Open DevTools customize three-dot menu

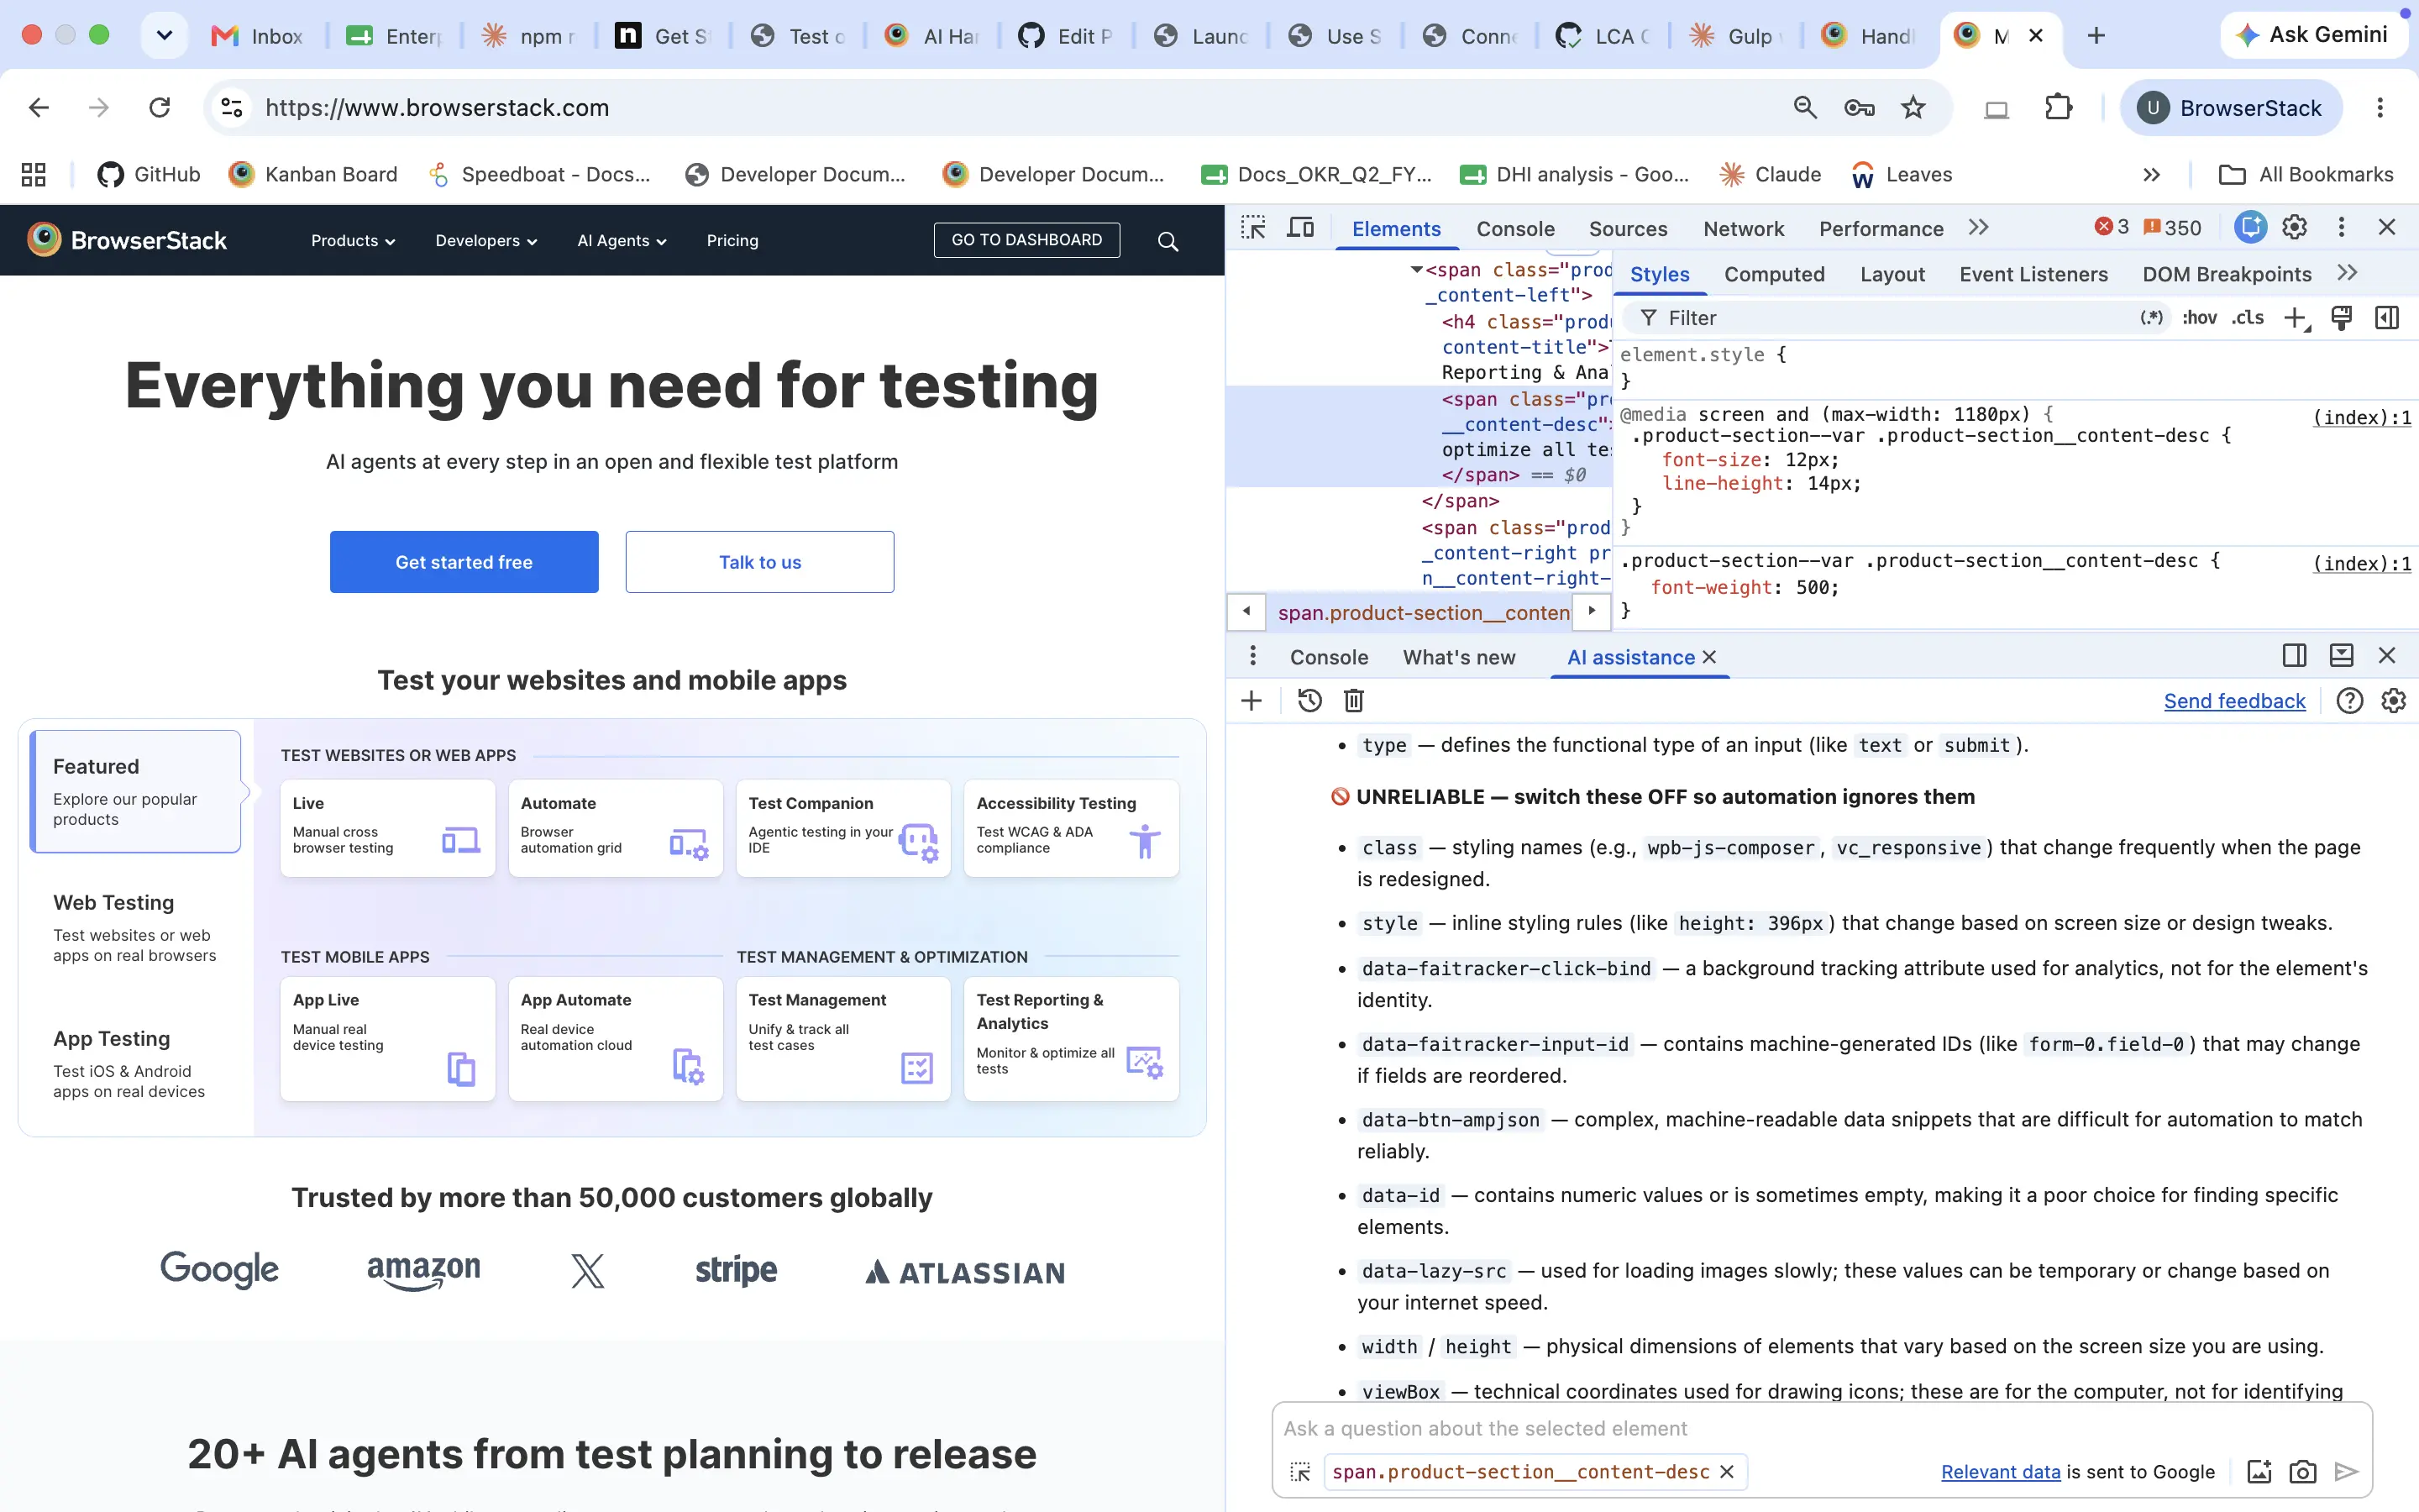point(2341,228)
